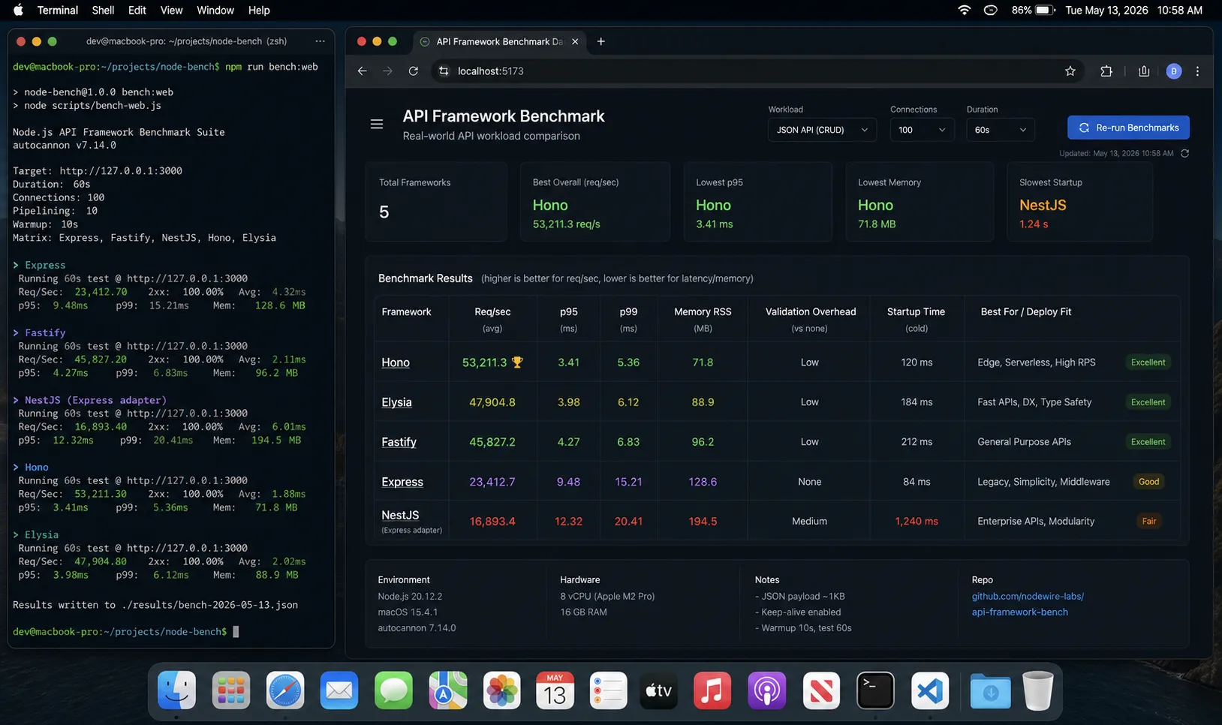
Task: Open Calendar from the dock
Action: [x=555, y=690]
